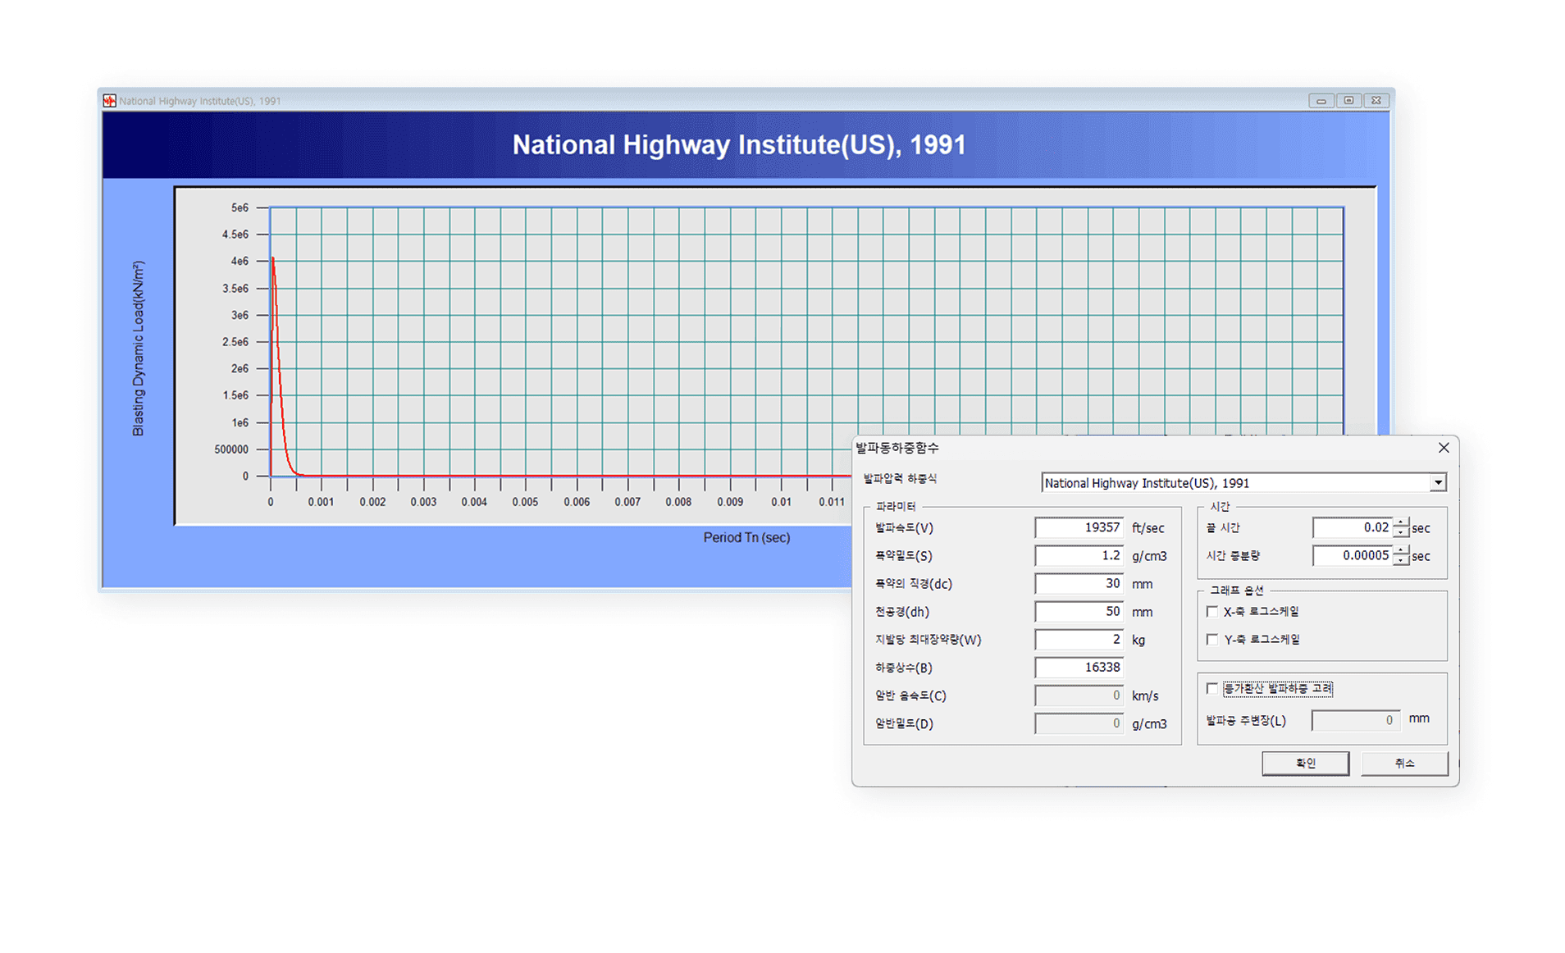This screenshot has width=1565, height=953.
Task: Click the 'kg' unit label
Action: [1138, 640]
